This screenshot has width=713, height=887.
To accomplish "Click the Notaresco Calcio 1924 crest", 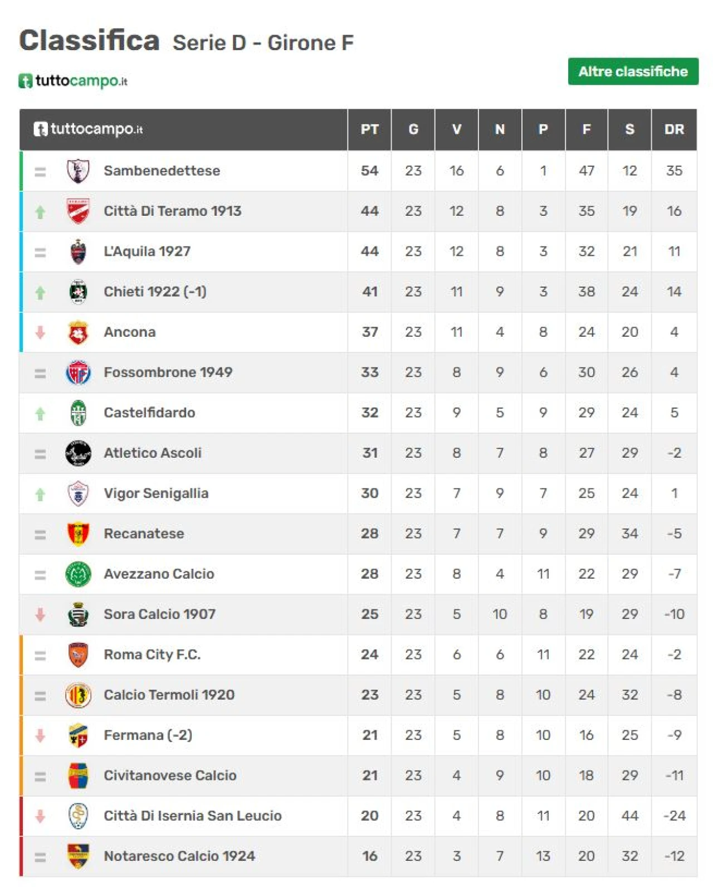I will [78, 856].
